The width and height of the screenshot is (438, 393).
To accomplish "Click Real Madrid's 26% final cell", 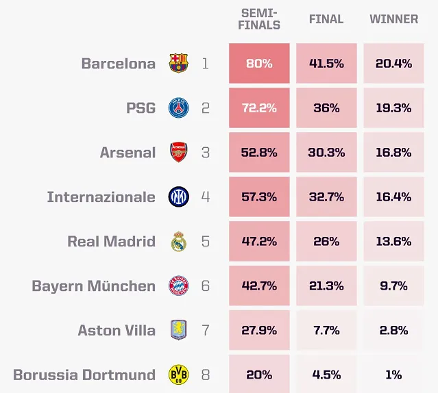I will click(x=326, y=241).
